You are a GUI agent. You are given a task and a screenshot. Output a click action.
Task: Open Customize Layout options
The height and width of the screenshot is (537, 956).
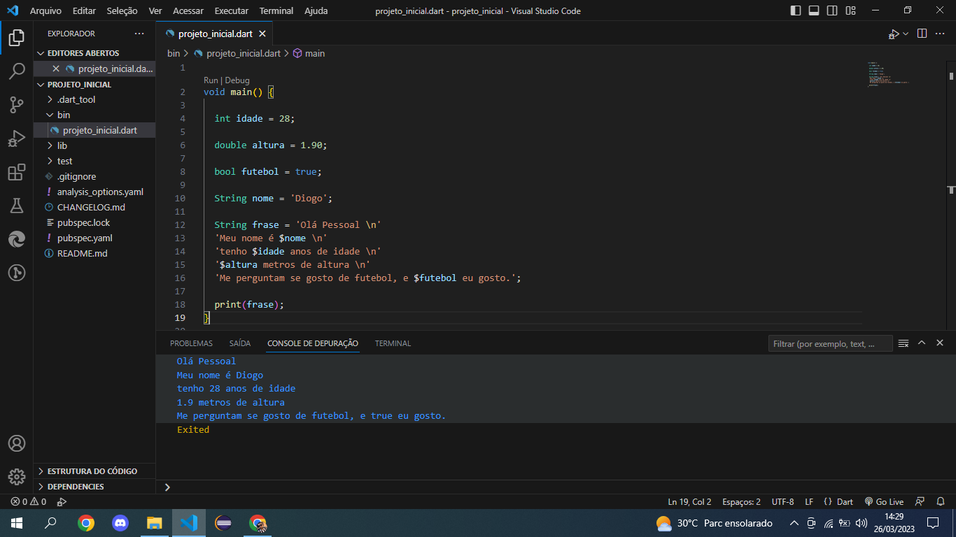[x=850, y=10]
